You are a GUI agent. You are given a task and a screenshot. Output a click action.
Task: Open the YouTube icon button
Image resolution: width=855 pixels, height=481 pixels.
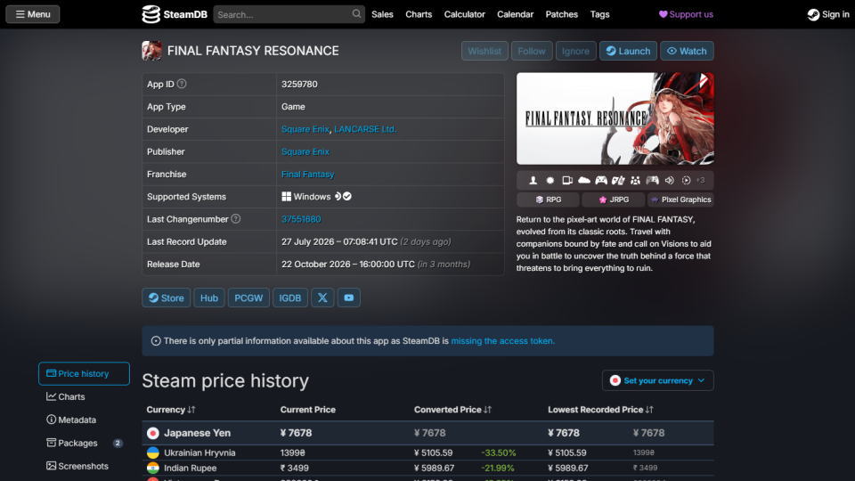349,298
